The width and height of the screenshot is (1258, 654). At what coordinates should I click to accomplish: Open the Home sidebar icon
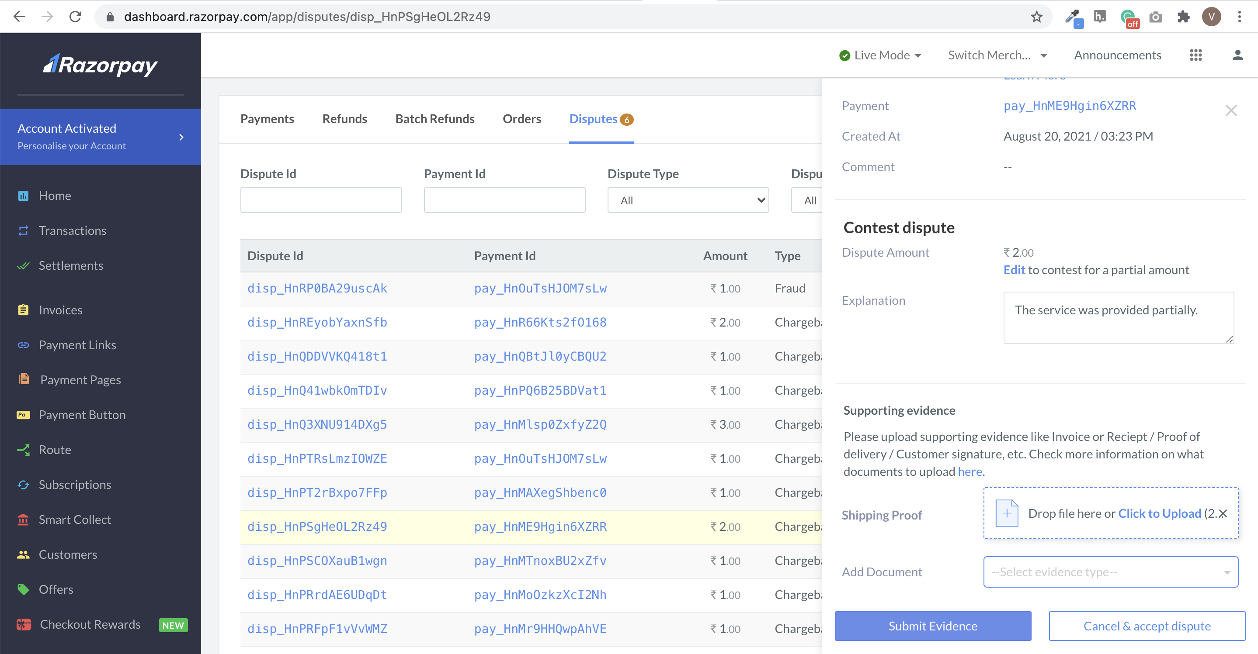point(23,196)
